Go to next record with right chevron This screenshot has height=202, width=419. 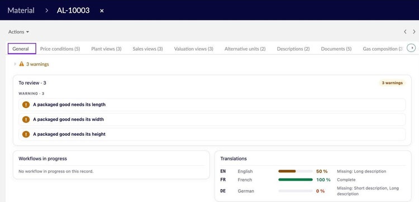(x=414, y=32)
